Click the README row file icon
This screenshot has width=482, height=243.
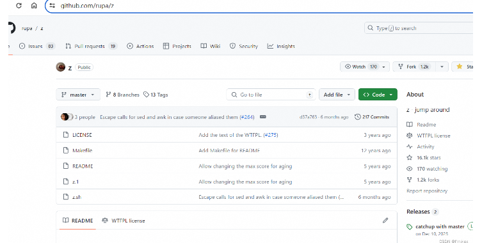pos(65,166)
